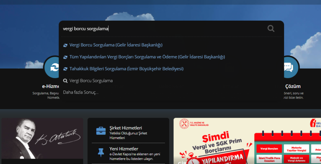Click the Yeni Hizmetler pushpin icon
The image size is (321, 164).
[101, 152]
